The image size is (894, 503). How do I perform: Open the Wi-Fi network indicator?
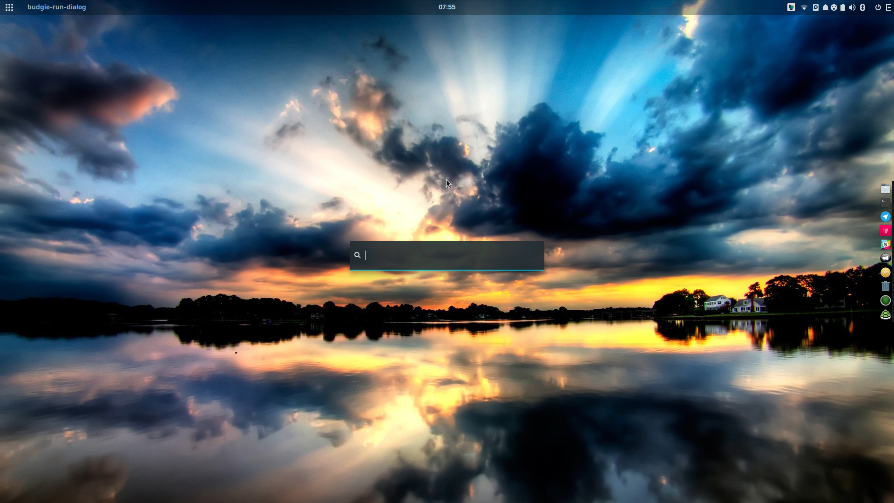(804, 7)
